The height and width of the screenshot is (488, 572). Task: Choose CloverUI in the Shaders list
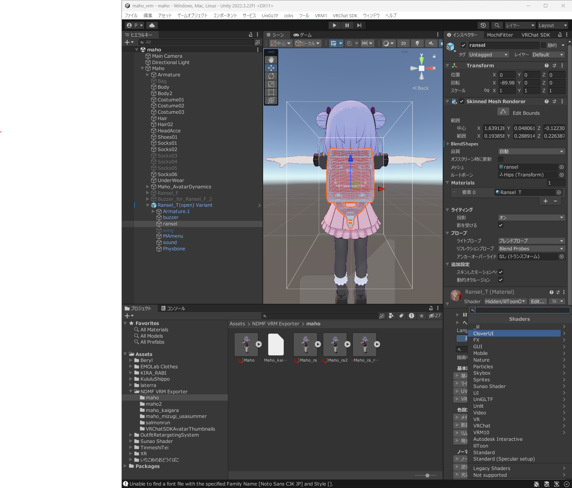point(514,333)
